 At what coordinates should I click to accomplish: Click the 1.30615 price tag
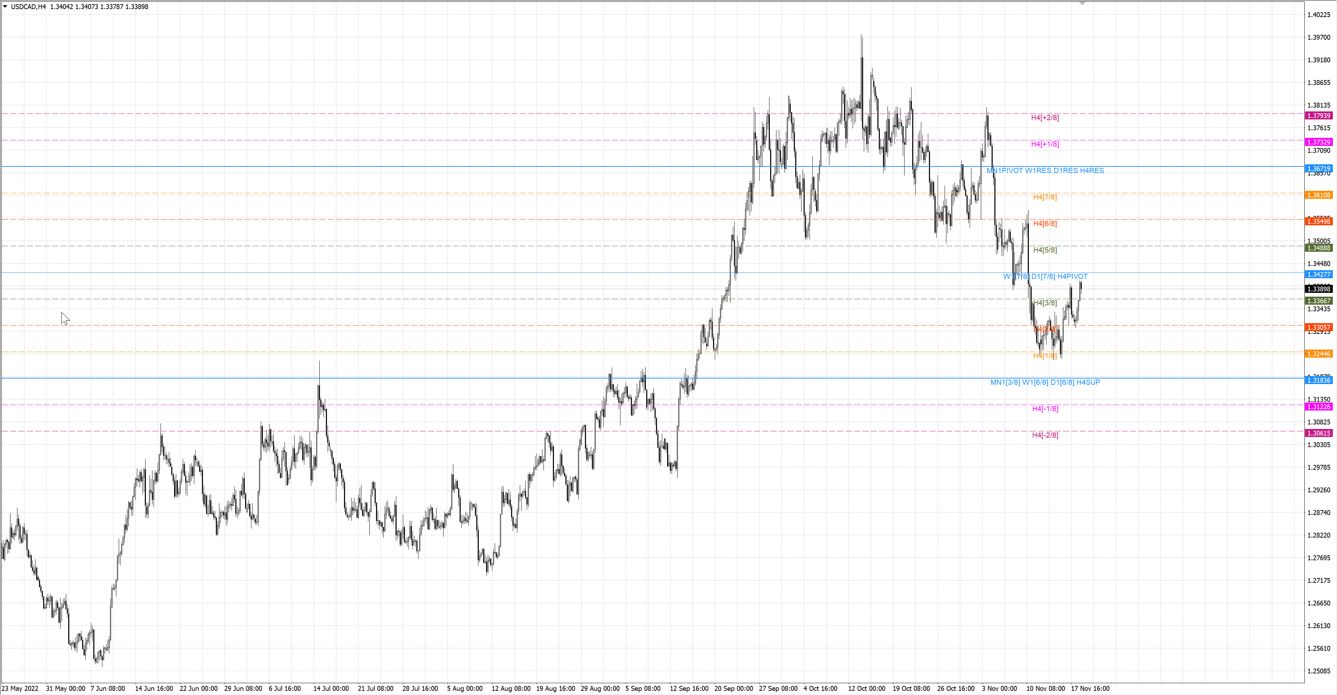(1318, 434)
